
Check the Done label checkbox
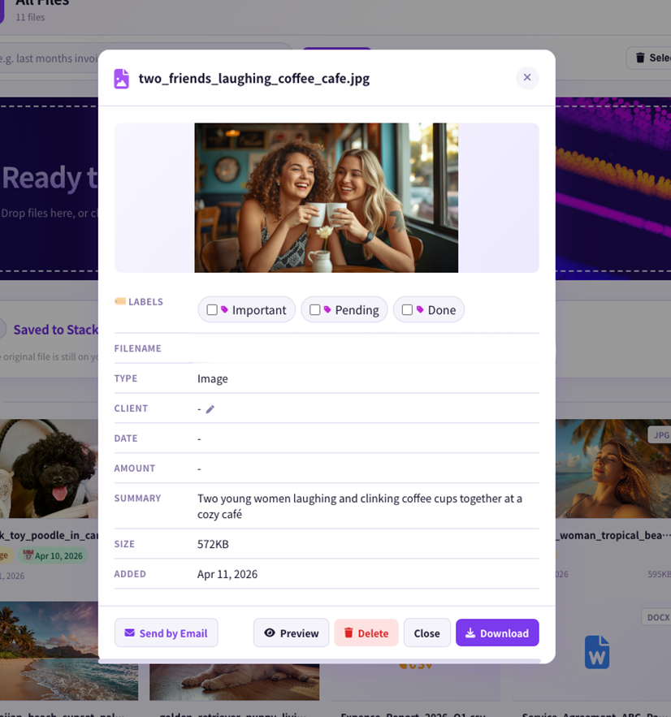point(407,309)
